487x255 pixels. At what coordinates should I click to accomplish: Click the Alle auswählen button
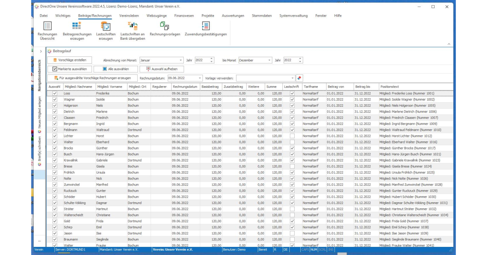(x=116, y=69)
